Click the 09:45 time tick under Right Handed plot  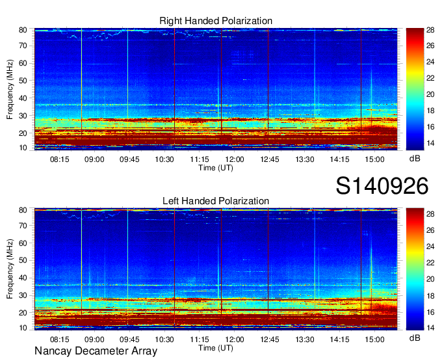(x=129, y=159)
